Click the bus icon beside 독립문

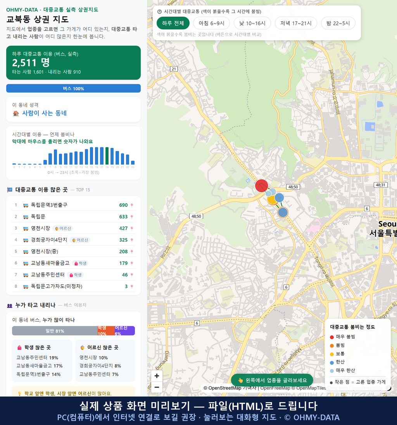[x=26, y=217]
